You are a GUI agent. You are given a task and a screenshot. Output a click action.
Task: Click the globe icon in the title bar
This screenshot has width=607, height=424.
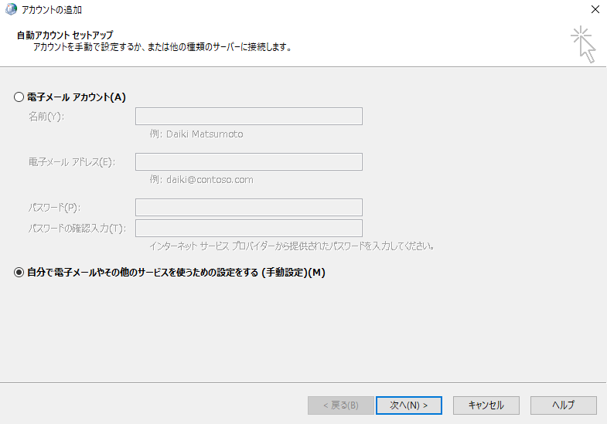(11, 10)
